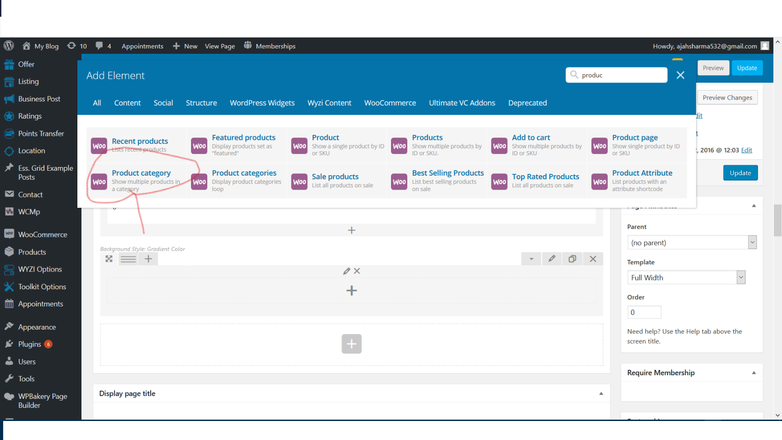Open the row options caret dropdown
782x440 pixels.
[x=531, y=258]
